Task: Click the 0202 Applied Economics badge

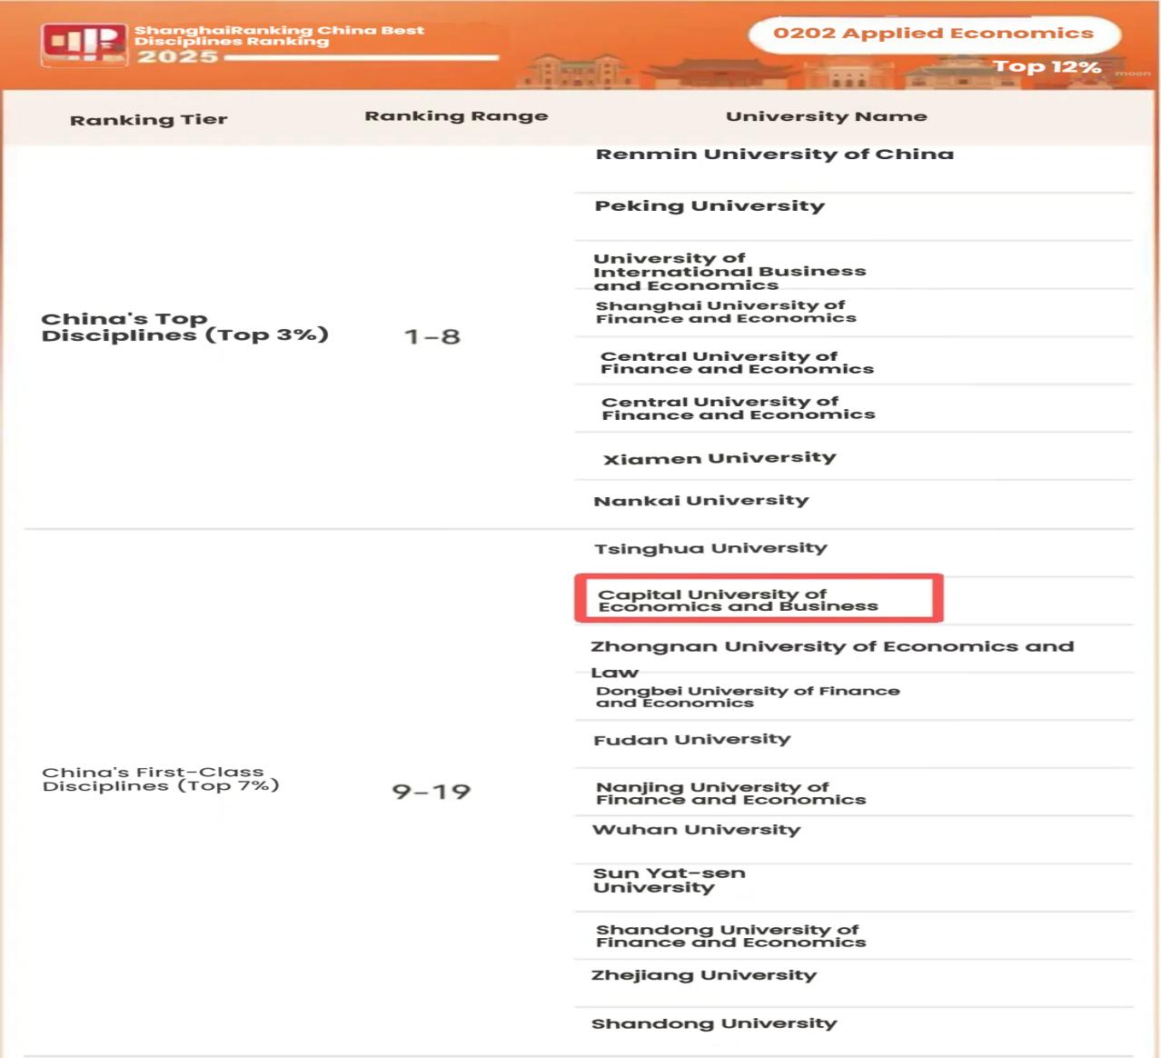Action: pyautogui.click(x=933, y=34)
